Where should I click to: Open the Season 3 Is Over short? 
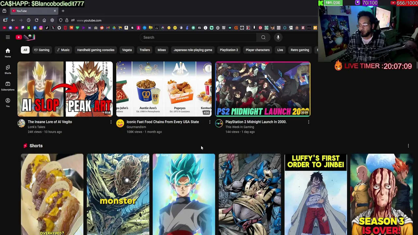point(381,194)
